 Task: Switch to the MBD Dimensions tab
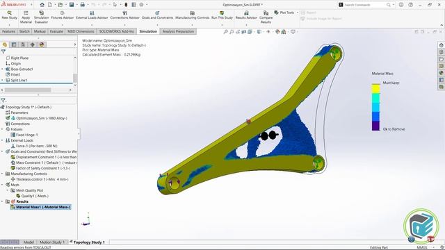coord(81,31)
